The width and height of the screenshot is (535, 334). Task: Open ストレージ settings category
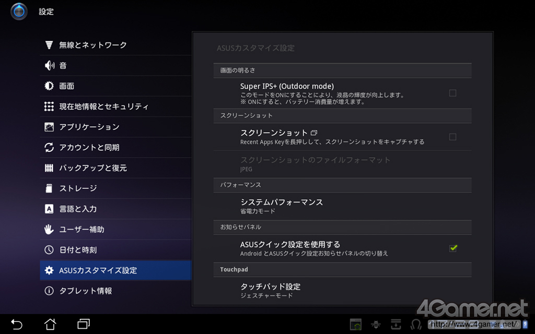click(x=115, y=188)
